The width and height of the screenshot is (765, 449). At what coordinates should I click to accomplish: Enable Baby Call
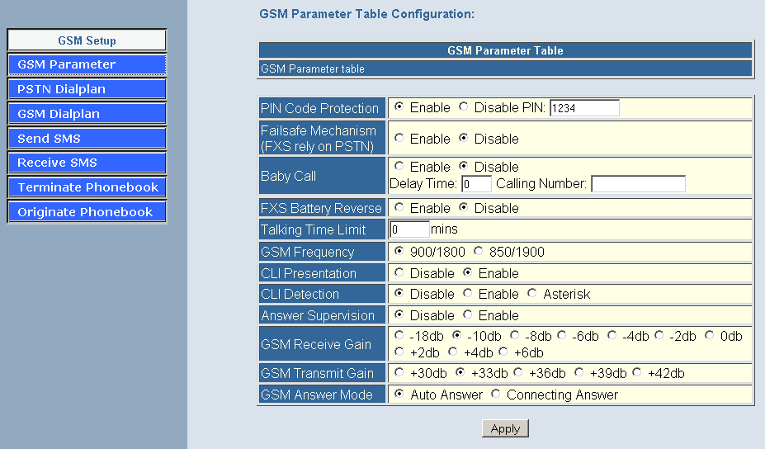[x=399, y=166]
